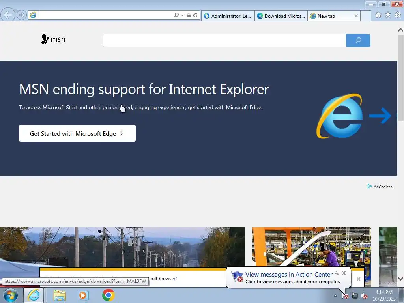
Task: Click the Internet Explorer taskbar icon
Action: 34,295
